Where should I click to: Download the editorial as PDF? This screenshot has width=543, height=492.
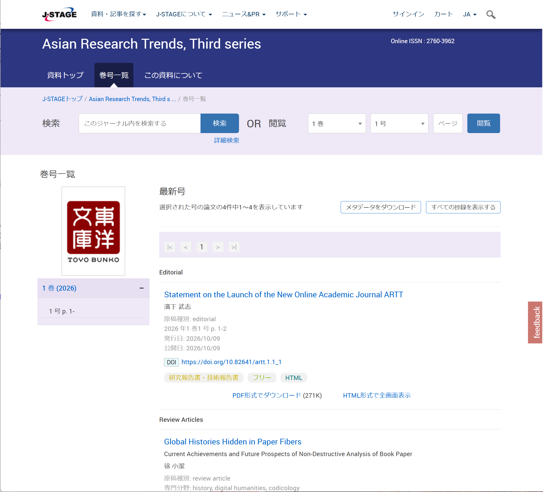click(267, 395)
